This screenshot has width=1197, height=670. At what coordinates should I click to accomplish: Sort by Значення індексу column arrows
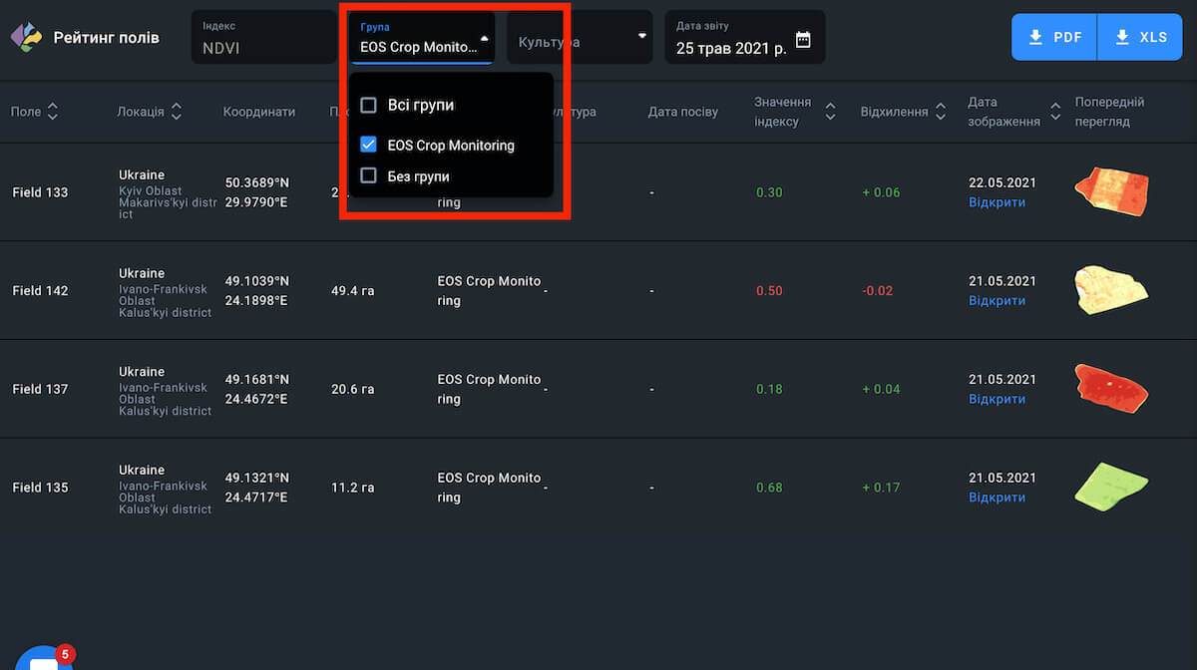tap(830, 112)
